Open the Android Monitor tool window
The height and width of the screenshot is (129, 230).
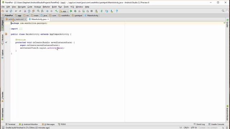pos(28,124)
